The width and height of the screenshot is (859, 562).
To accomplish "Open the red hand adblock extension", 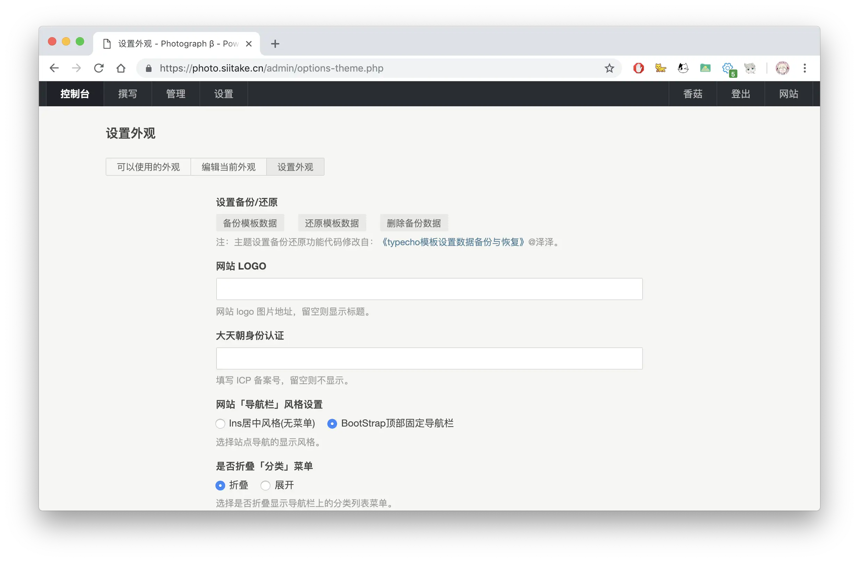I will 638,68.
